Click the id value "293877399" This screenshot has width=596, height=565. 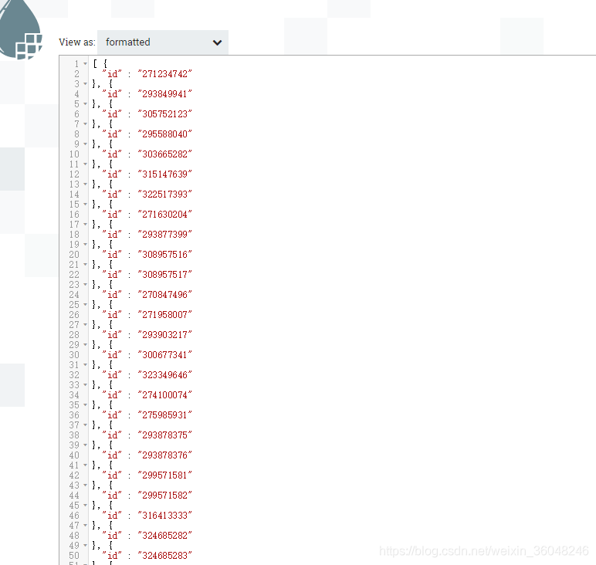(165, 235)
